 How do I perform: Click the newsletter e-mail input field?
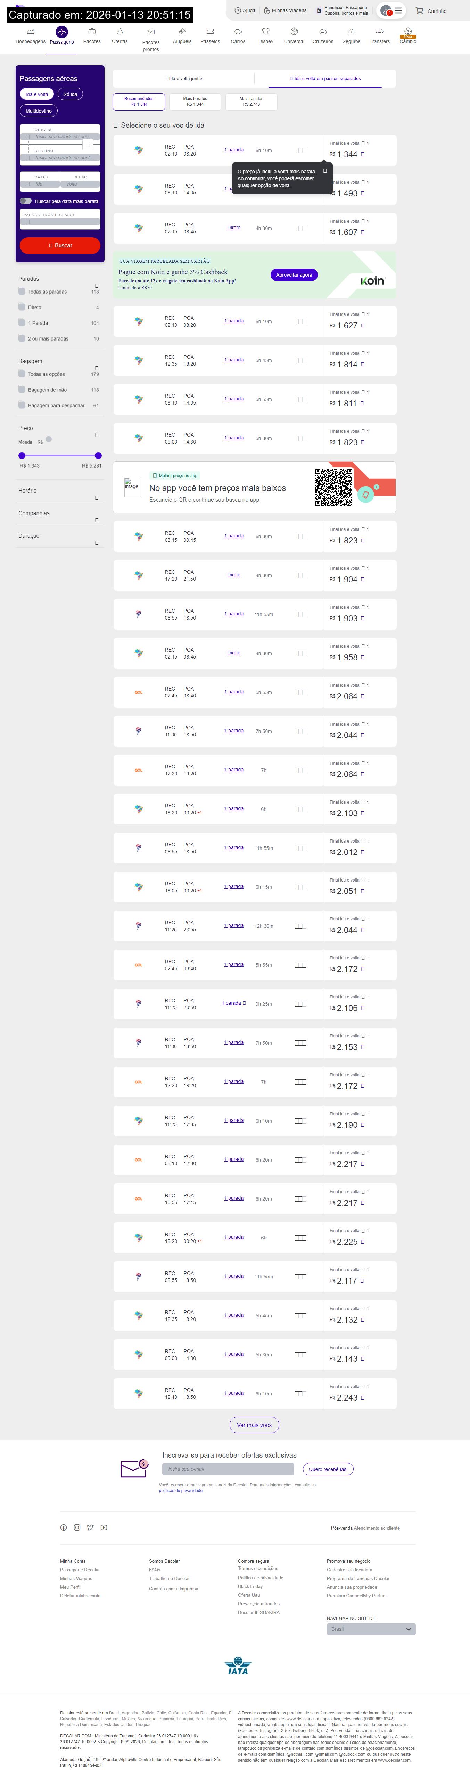228,1469
